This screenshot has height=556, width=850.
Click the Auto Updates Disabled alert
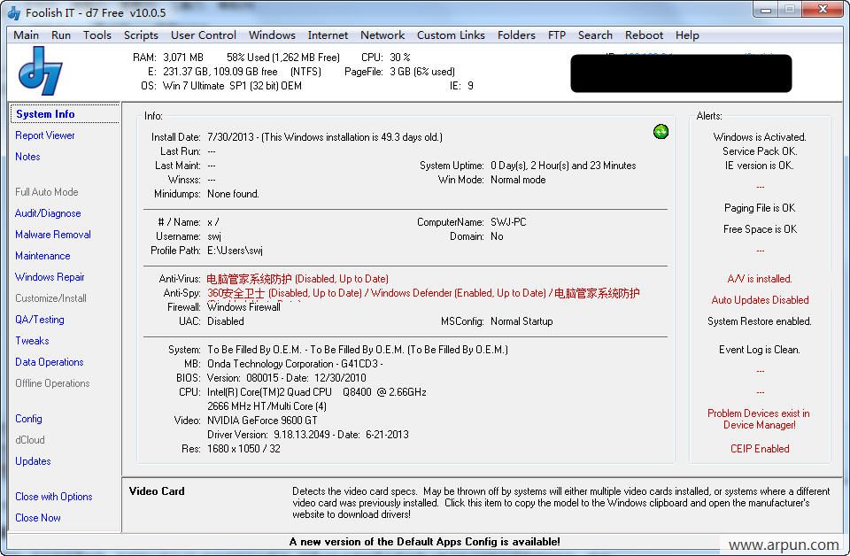click(x=760, y=300)
